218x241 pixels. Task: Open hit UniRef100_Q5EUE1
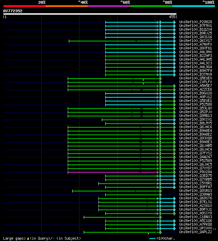click(x=196, y=101)
